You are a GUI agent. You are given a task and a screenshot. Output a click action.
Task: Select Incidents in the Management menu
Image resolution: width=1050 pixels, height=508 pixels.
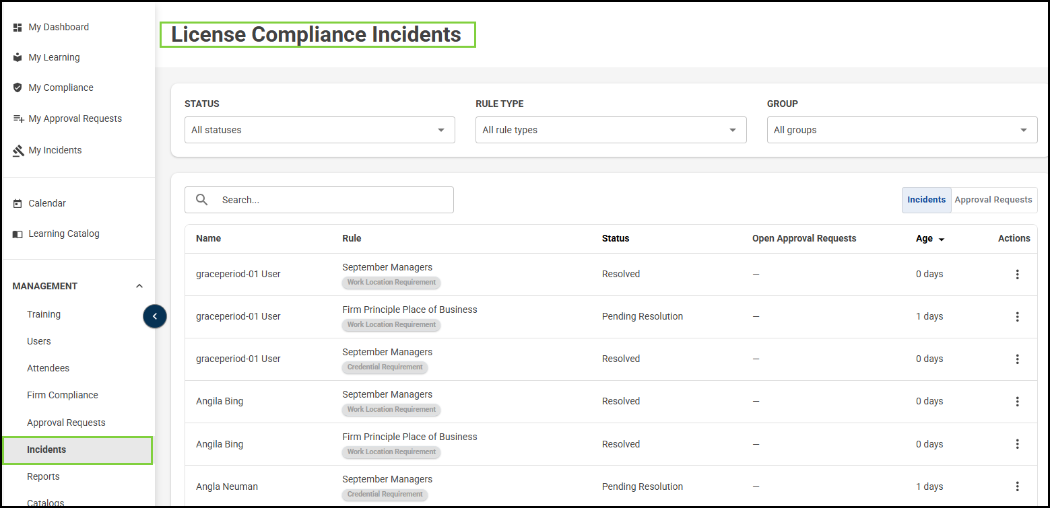pyautogui.click(x=77, y=450)
